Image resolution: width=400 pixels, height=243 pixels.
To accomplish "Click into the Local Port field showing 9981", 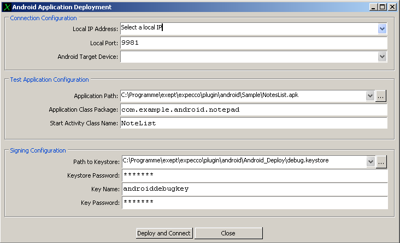I will click(x=253, y=42).
